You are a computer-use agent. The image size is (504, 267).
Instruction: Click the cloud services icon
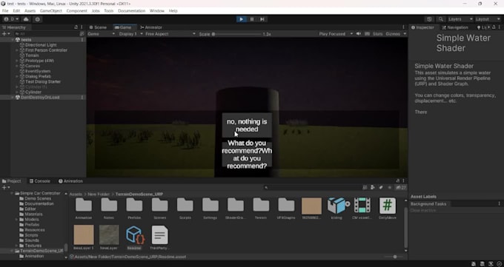[x=26, y=19]
